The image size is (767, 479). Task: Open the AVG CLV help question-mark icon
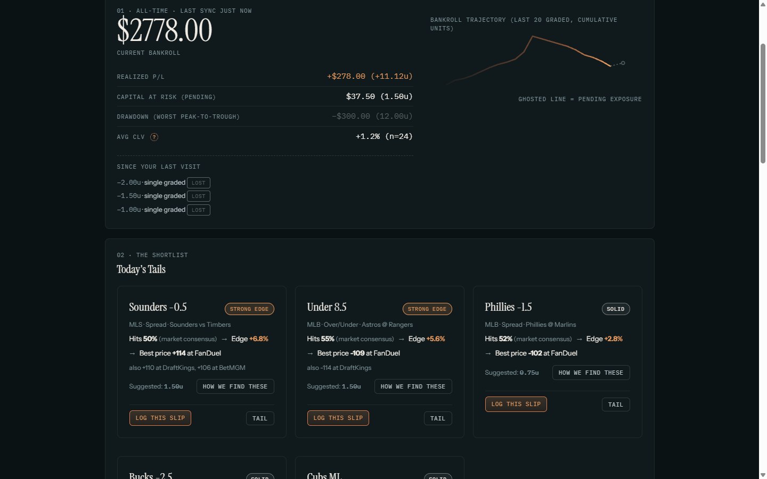coord(154,137)
